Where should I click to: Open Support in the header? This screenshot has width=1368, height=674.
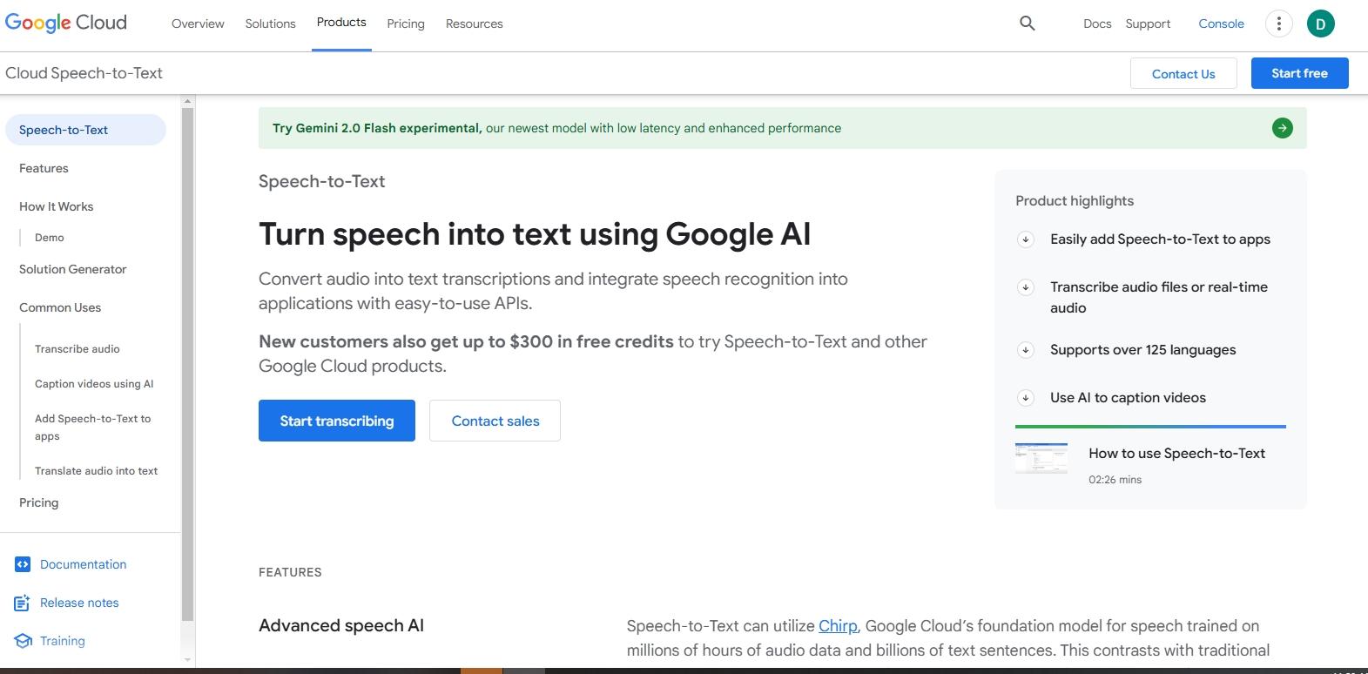[x=1148, y=24]
